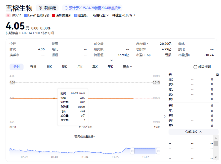This screenshot has width=221, height=164.
Task: Click the 深圳交易所 label
Action: click(x=64, y=15)
